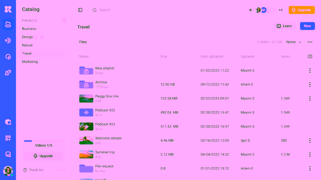This screenshot has height=180, width=321.
Task: Select the Design project
Action: (27, 37)
